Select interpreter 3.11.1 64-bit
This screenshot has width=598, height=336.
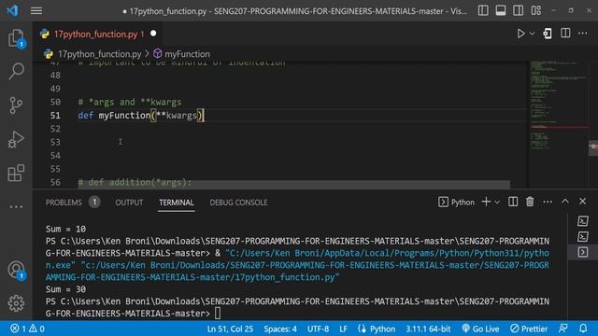point(428,329)
